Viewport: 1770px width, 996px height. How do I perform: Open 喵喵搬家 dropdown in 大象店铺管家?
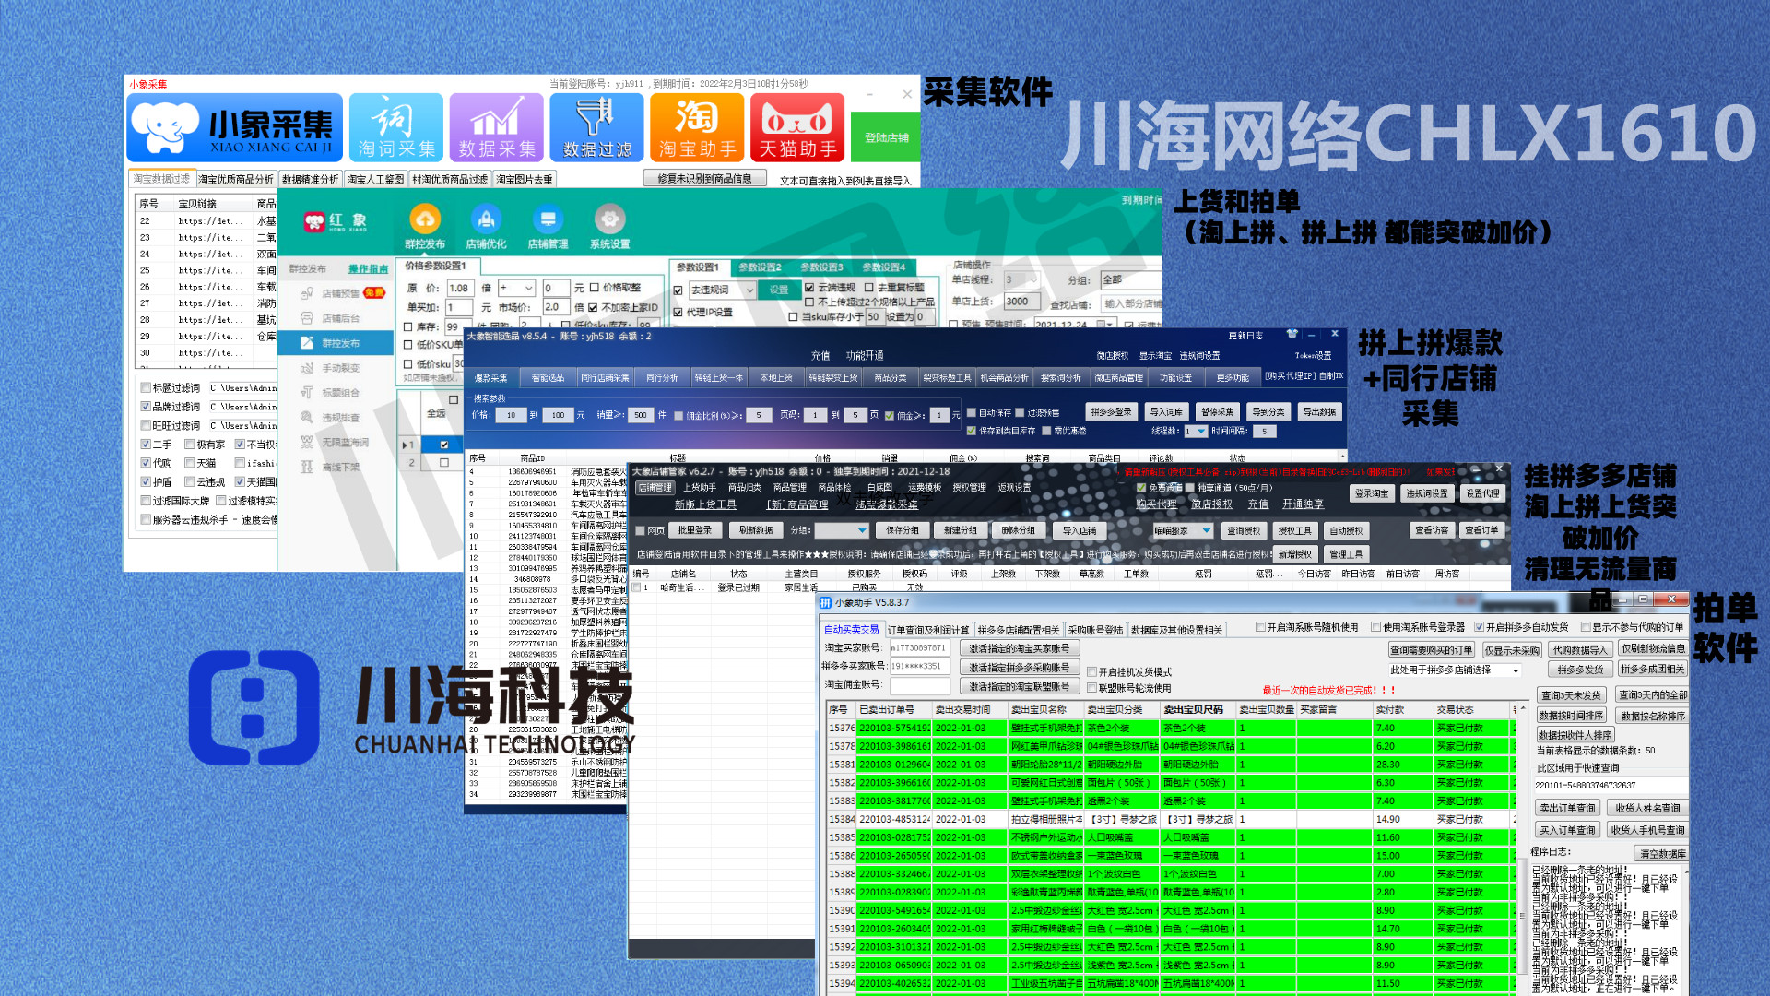pos(1182,531)
